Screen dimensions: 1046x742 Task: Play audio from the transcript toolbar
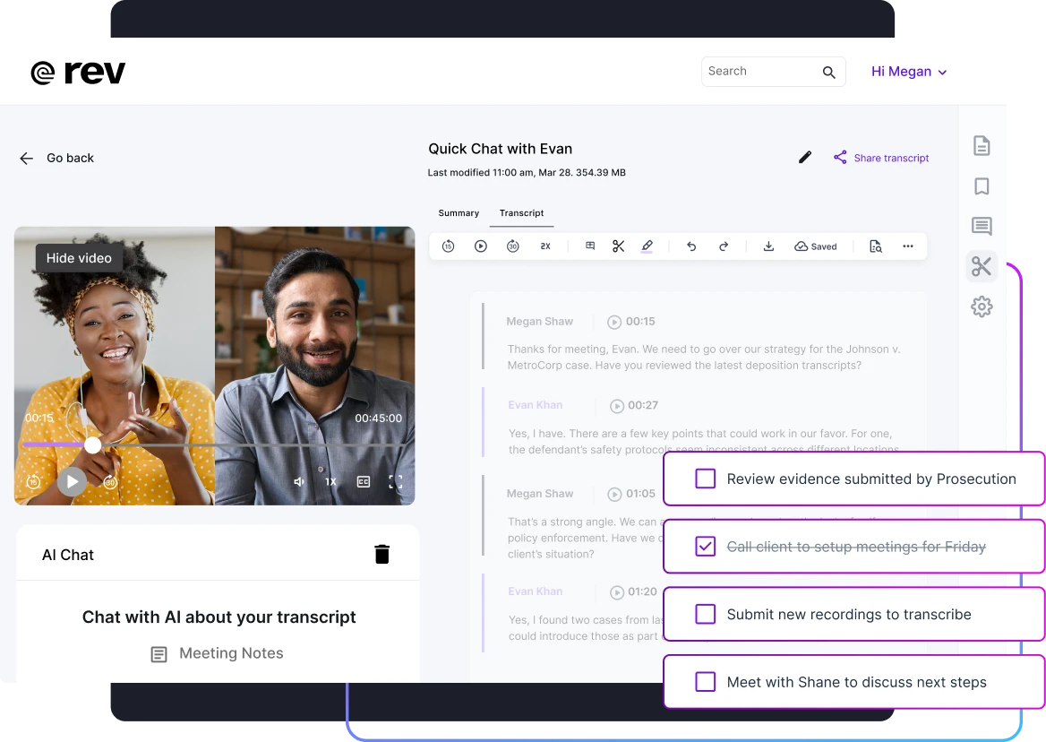(480, 246)
